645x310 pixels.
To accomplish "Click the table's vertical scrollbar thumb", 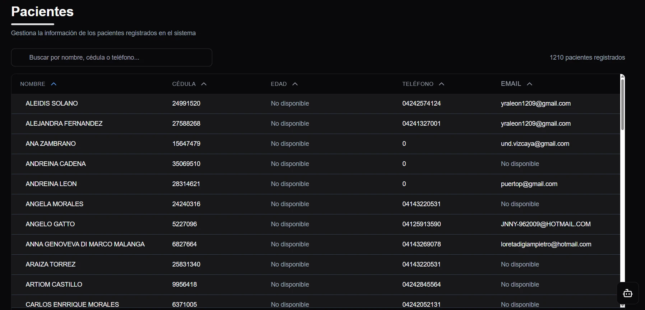I will (622, 104).
